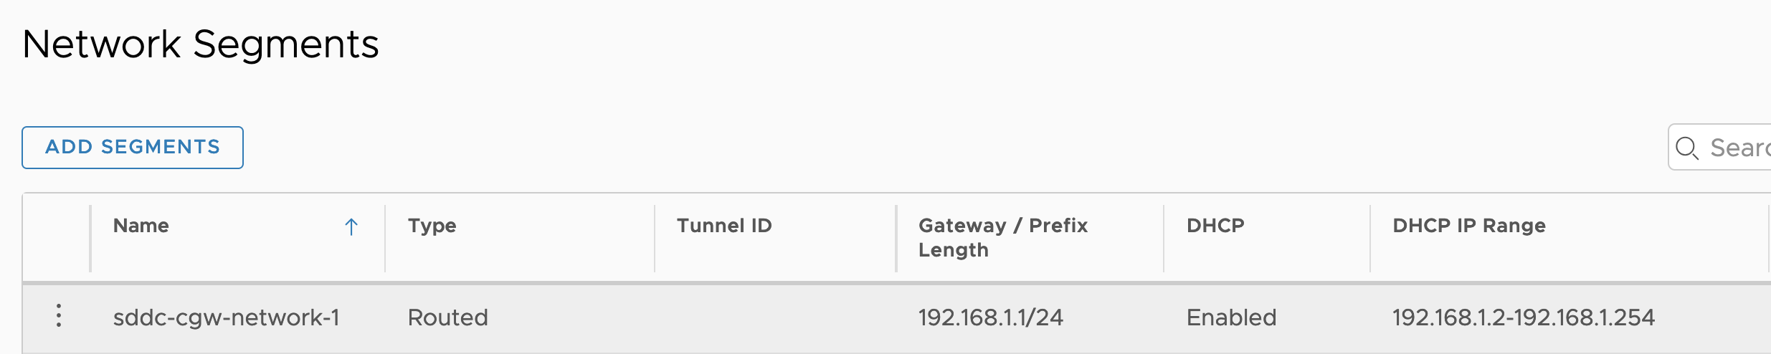
Task: Select the sddc-cgw-network-1 segment name
Action: point(226,317)
